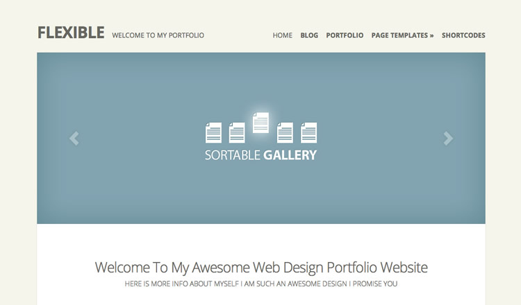Screen dimensions: 521x305
Task: Click the FLEXIBLE site logo
Action: click(71, 33)
